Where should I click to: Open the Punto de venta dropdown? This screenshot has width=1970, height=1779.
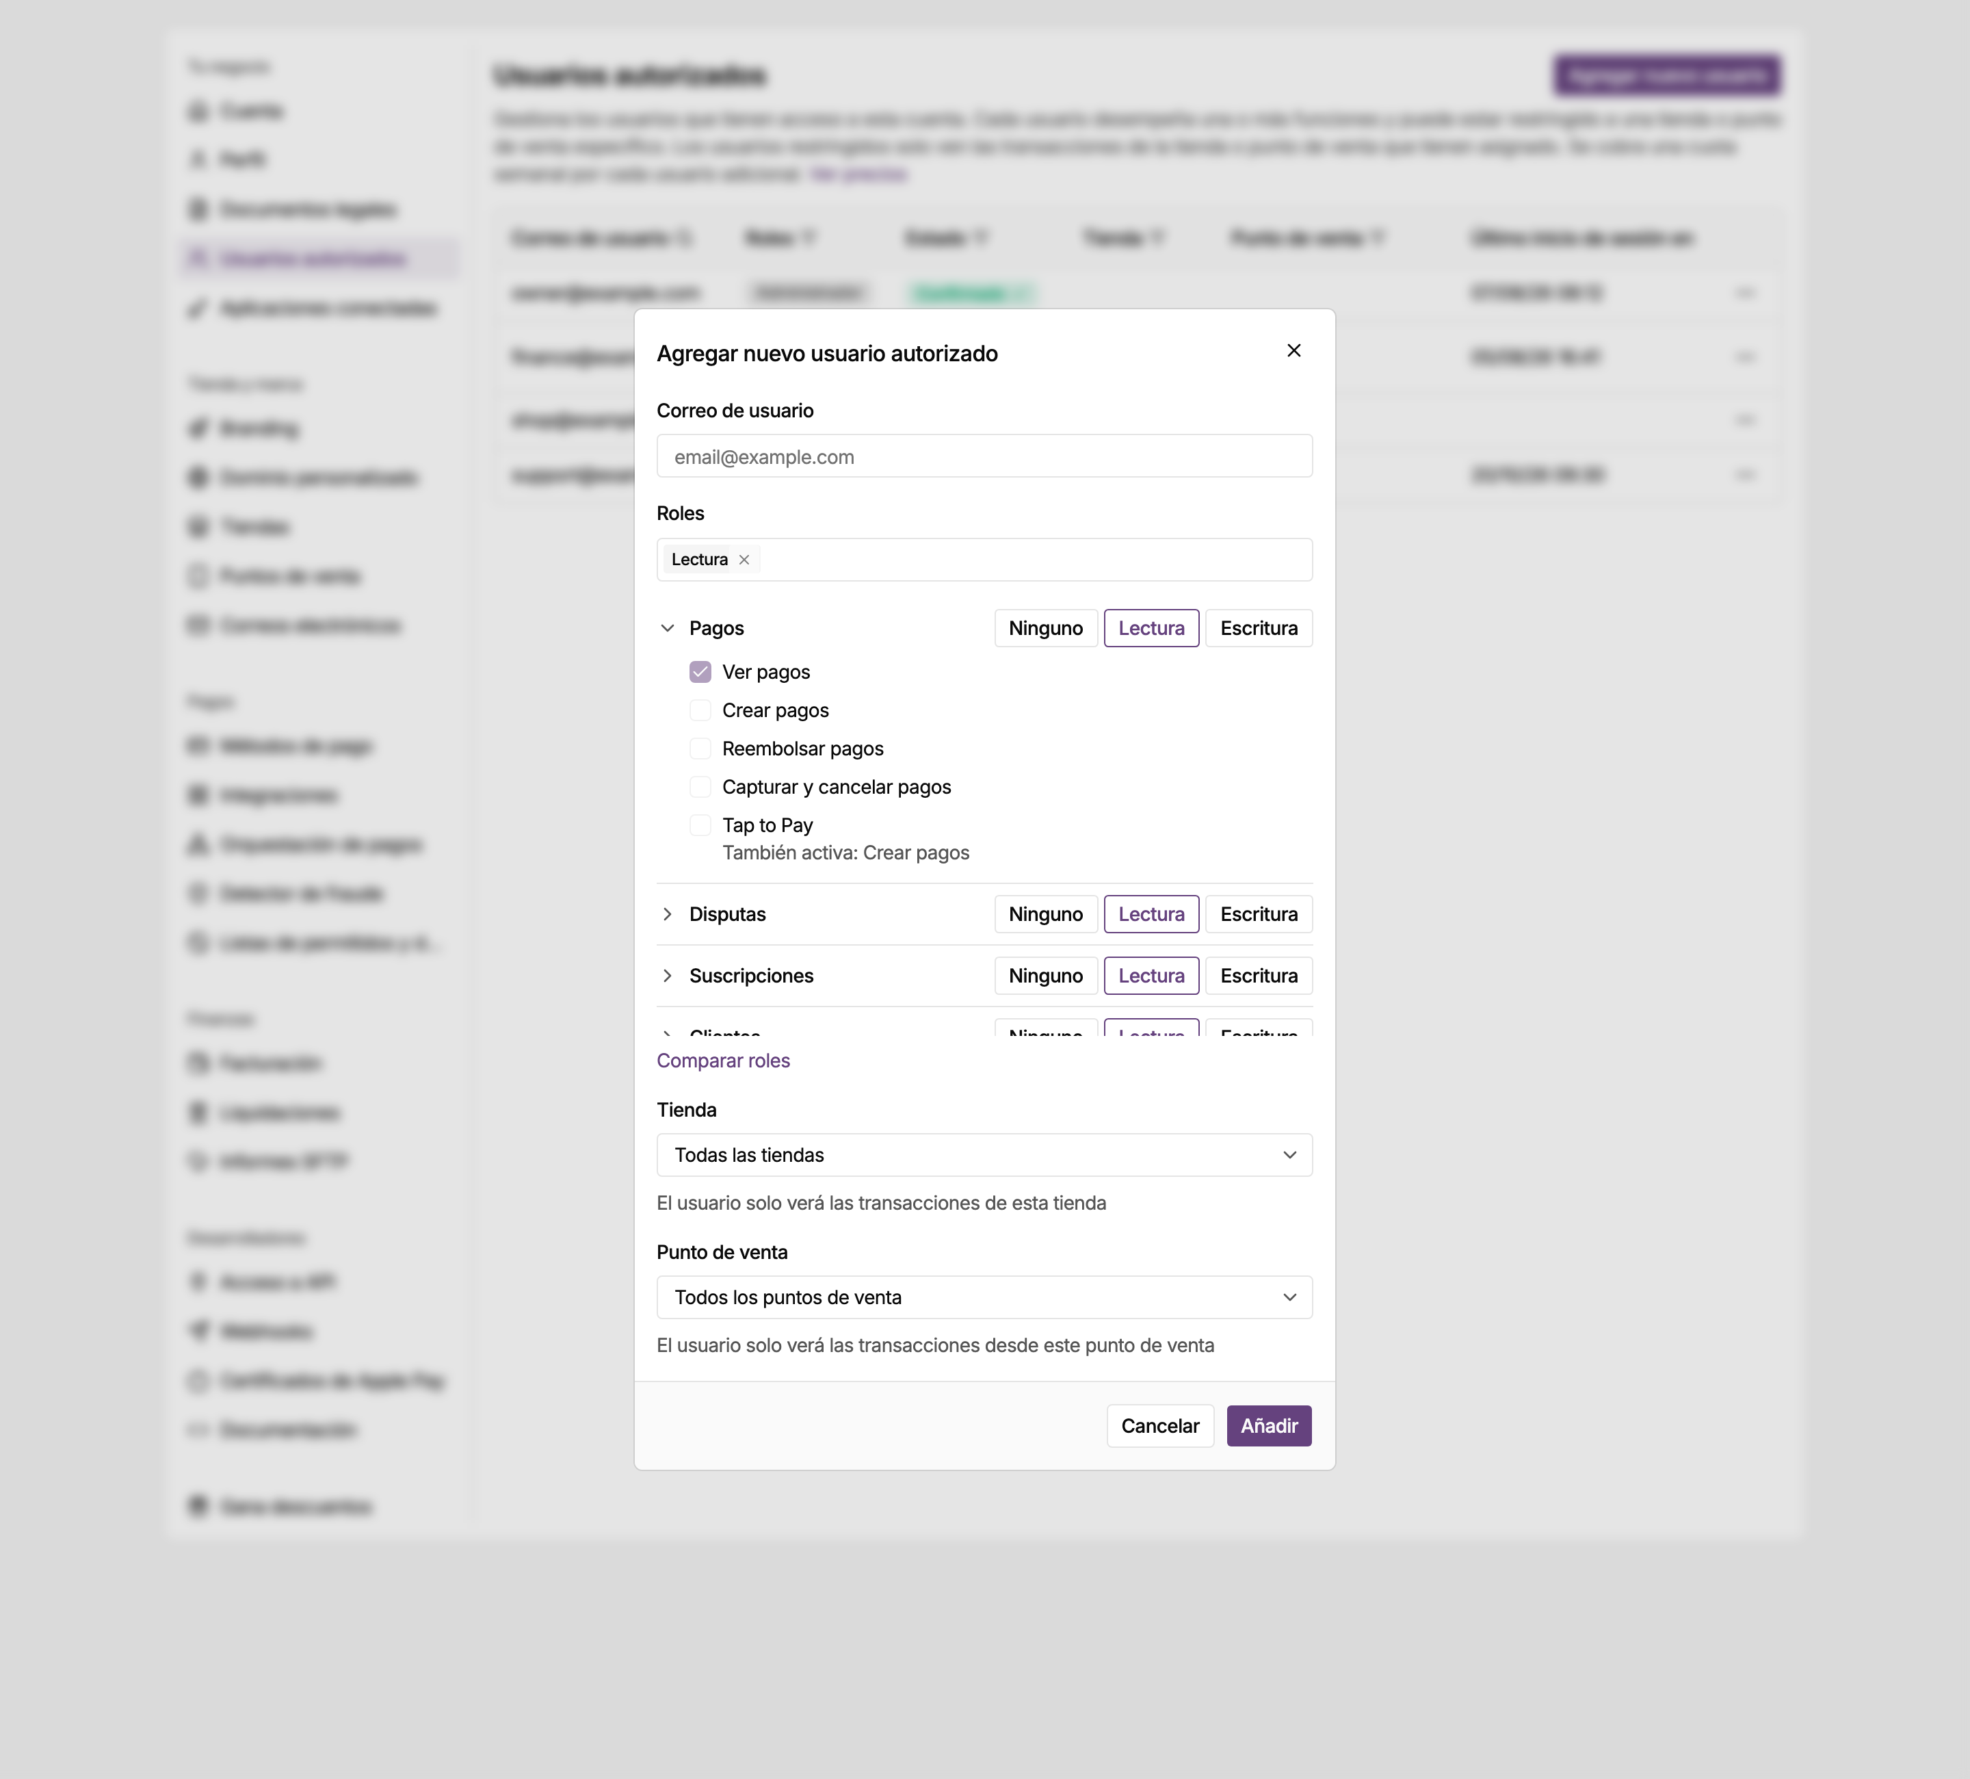(984, 1298)
